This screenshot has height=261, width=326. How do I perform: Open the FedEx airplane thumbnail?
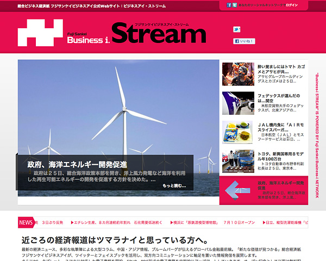pyautogui.click(x=238, y=103)
